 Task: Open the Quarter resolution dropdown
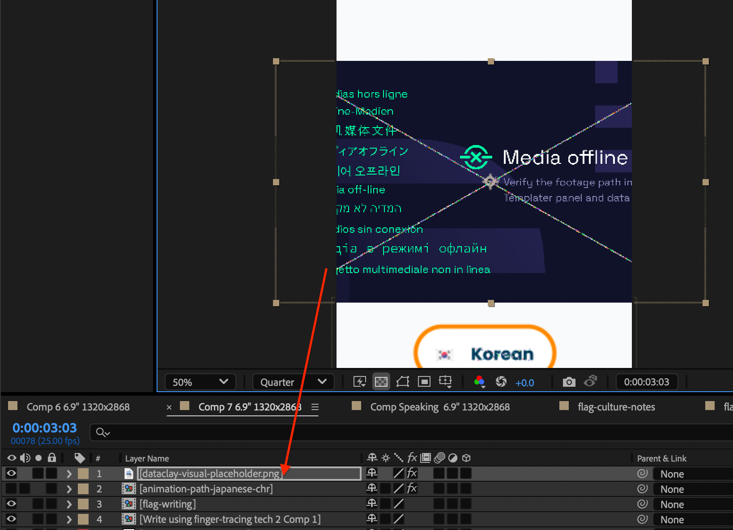pyautogui.click(x=294, y=382)
